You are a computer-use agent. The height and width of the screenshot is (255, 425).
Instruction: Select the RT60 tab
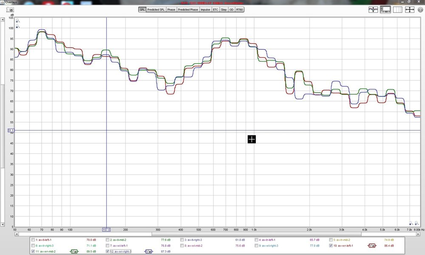coord(239,9)
